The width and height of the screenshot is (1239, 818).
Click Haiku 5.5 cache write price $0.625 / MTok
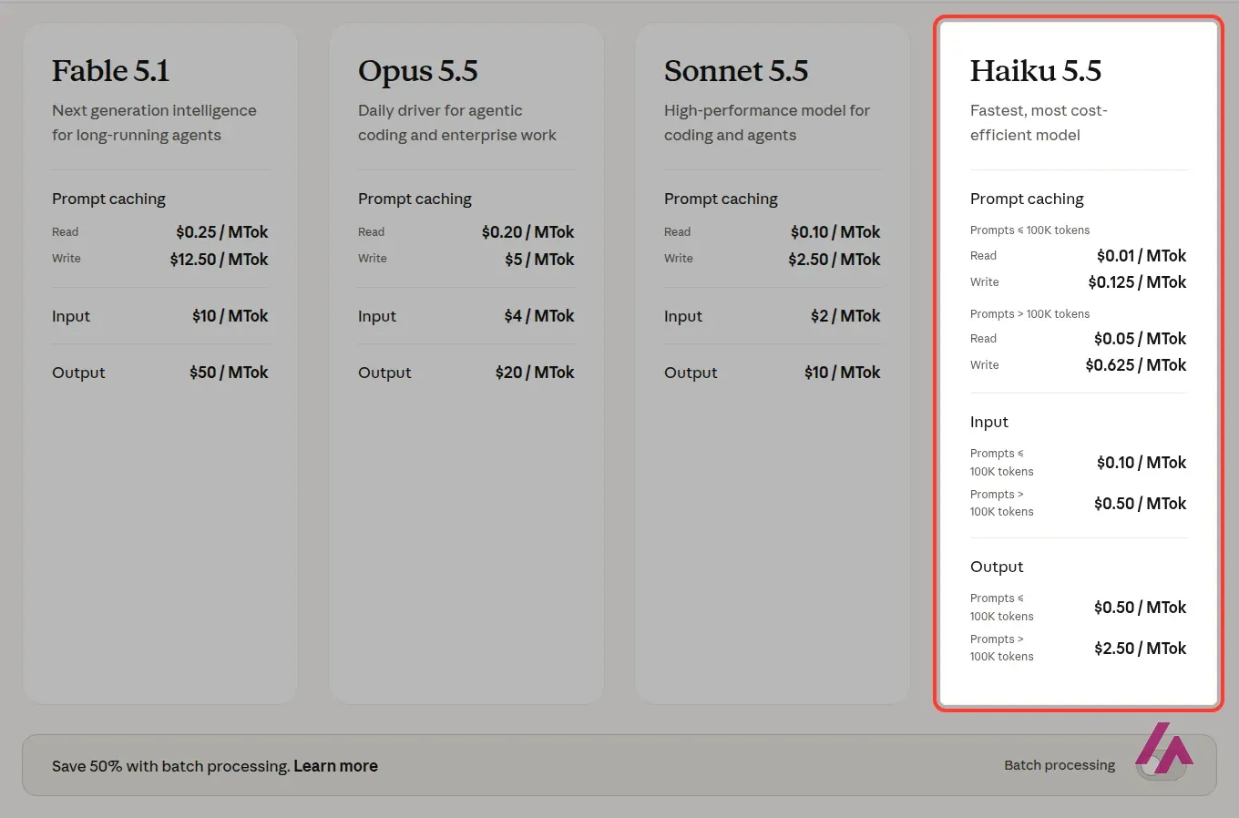1136,365
